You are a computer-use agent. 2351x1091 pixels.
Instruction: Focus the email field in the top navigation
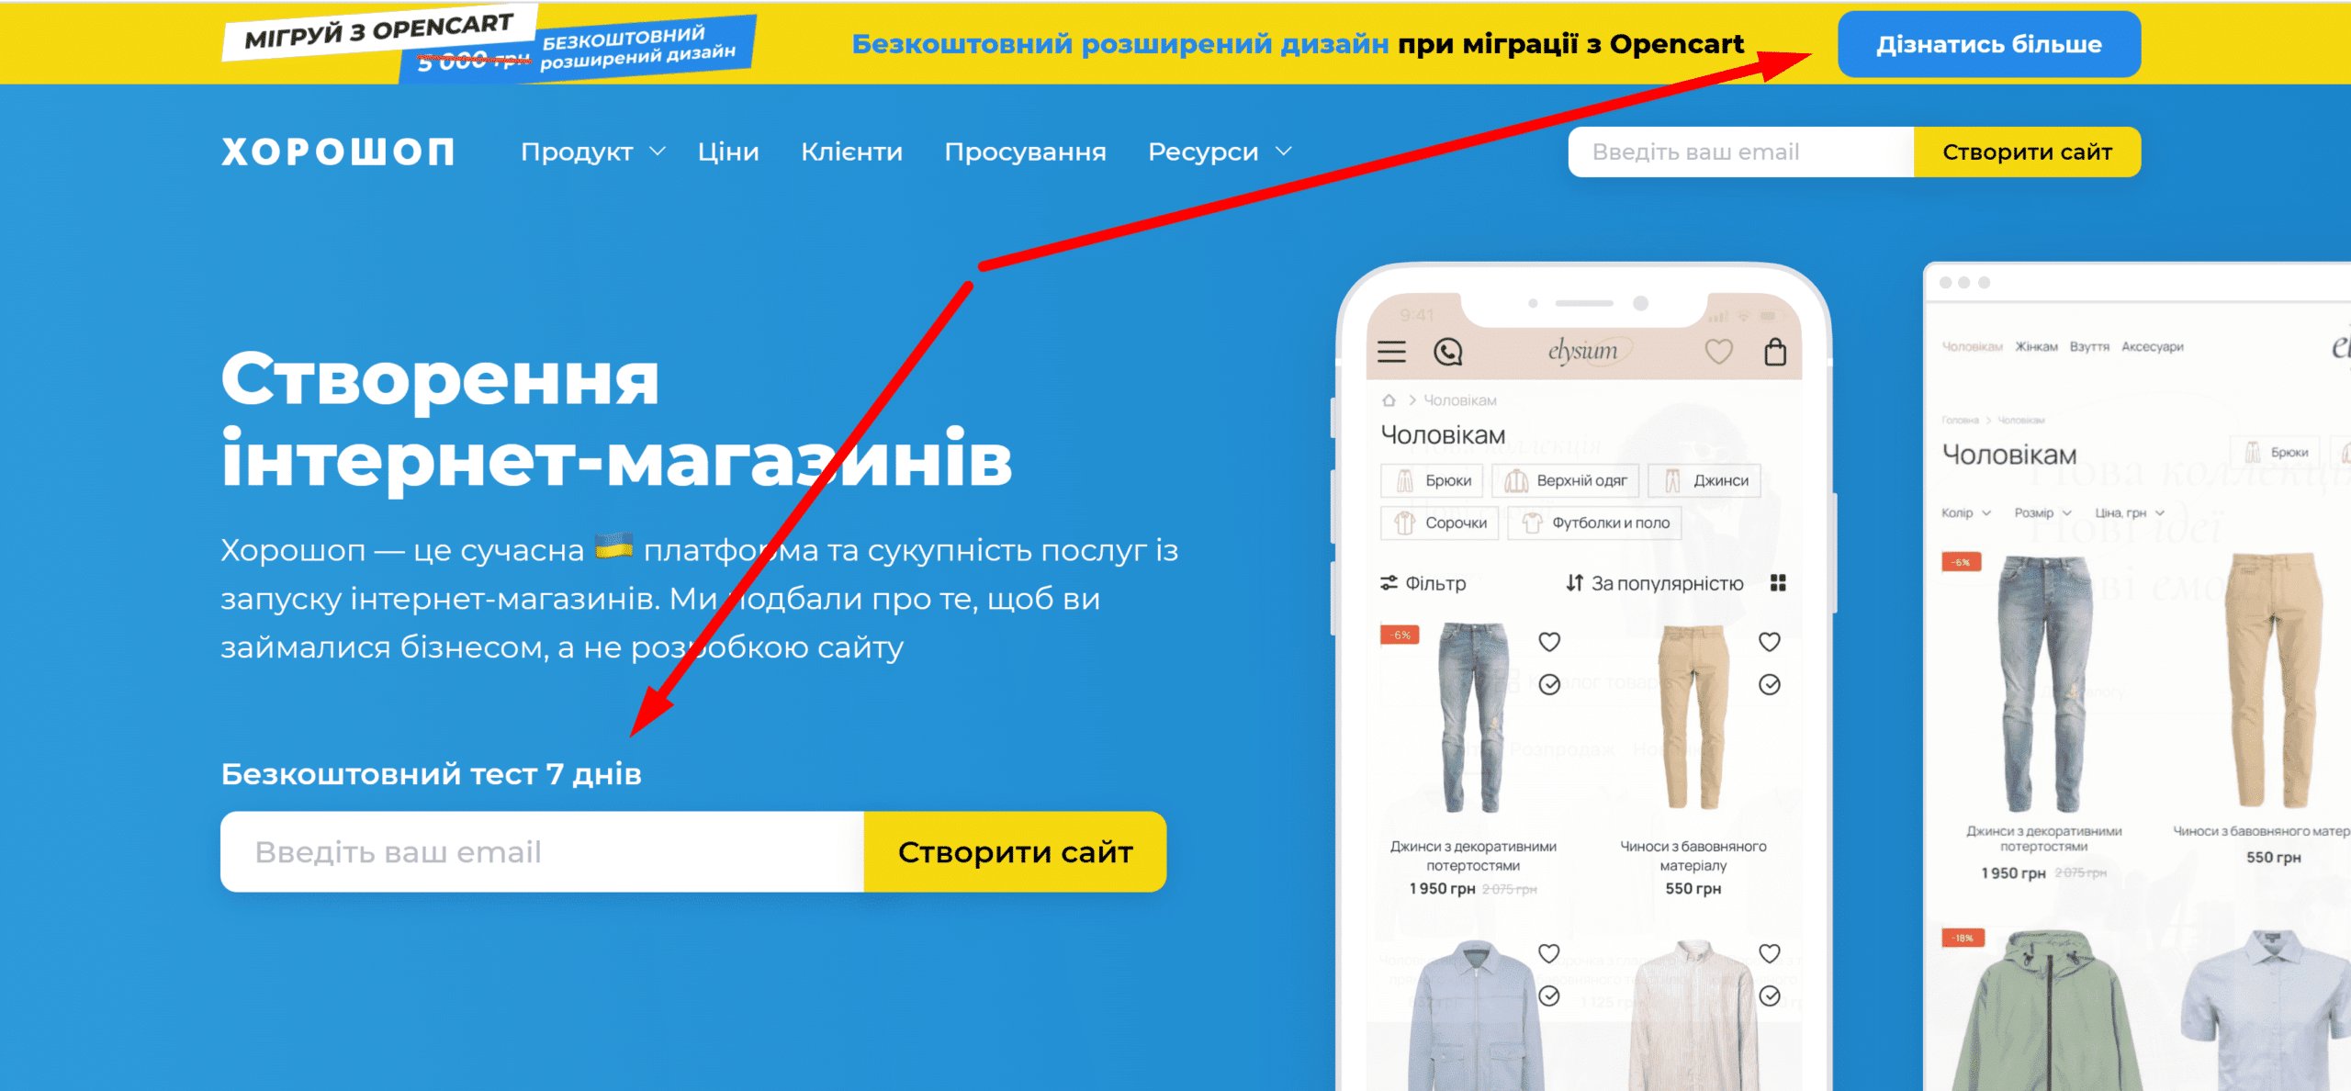tap(1741, 152)
